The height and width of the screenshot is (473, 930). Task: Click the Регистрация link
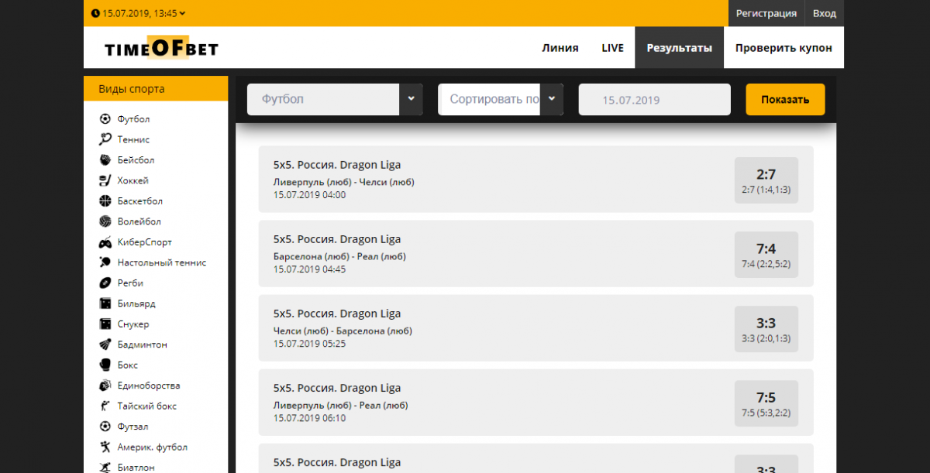pyautogui.click(x=766, y=13)
